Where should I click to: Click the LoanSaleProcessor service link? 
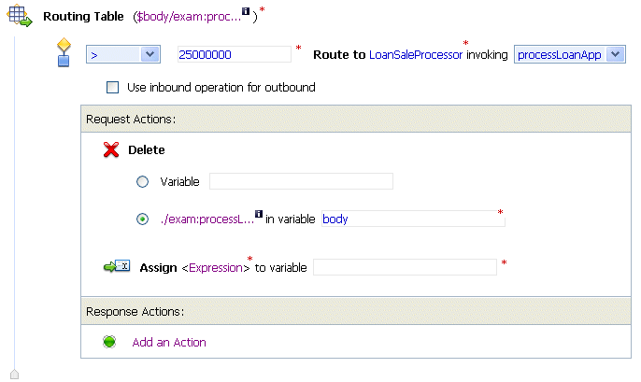coord(416,55)
